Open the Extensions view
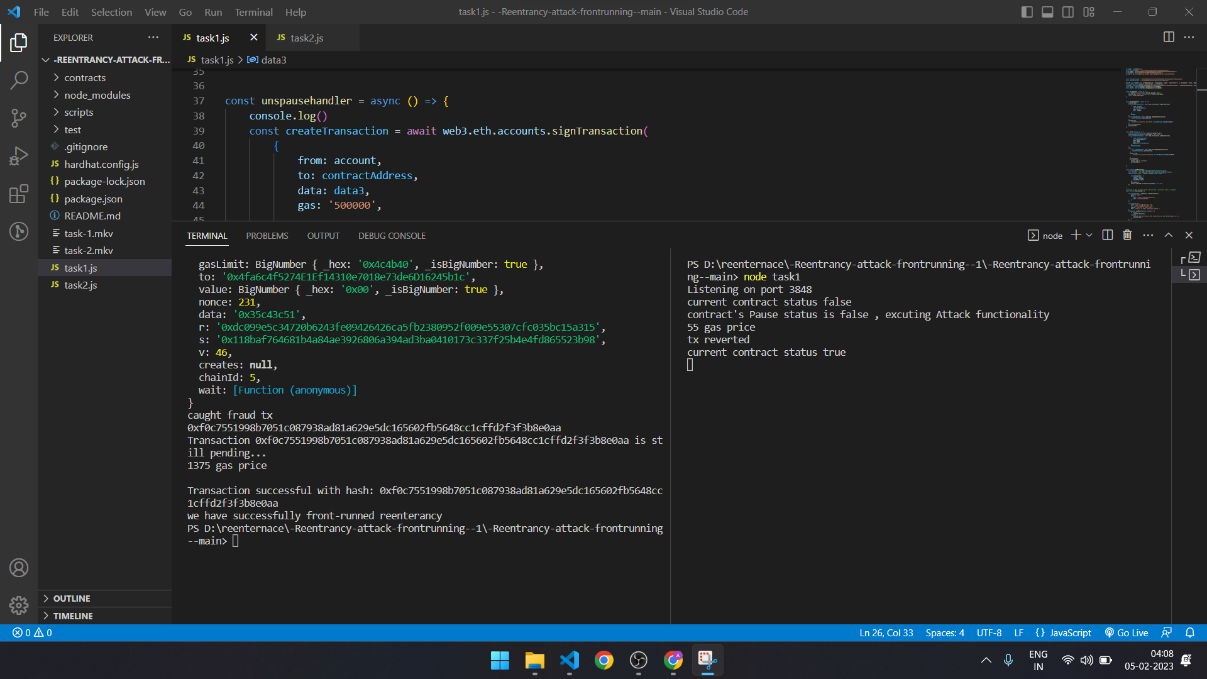The height and width of the screenshot is (679, 1207). (19, 194)
